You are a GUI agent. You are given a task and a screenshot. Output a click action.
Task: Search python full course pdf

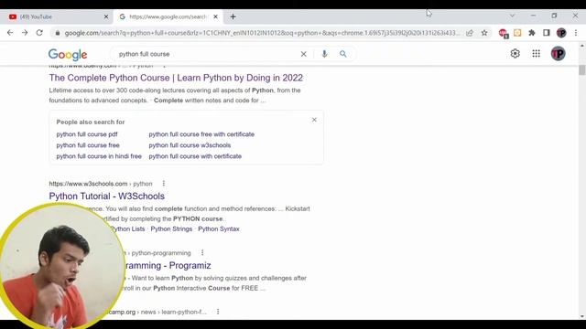[87, 134]
